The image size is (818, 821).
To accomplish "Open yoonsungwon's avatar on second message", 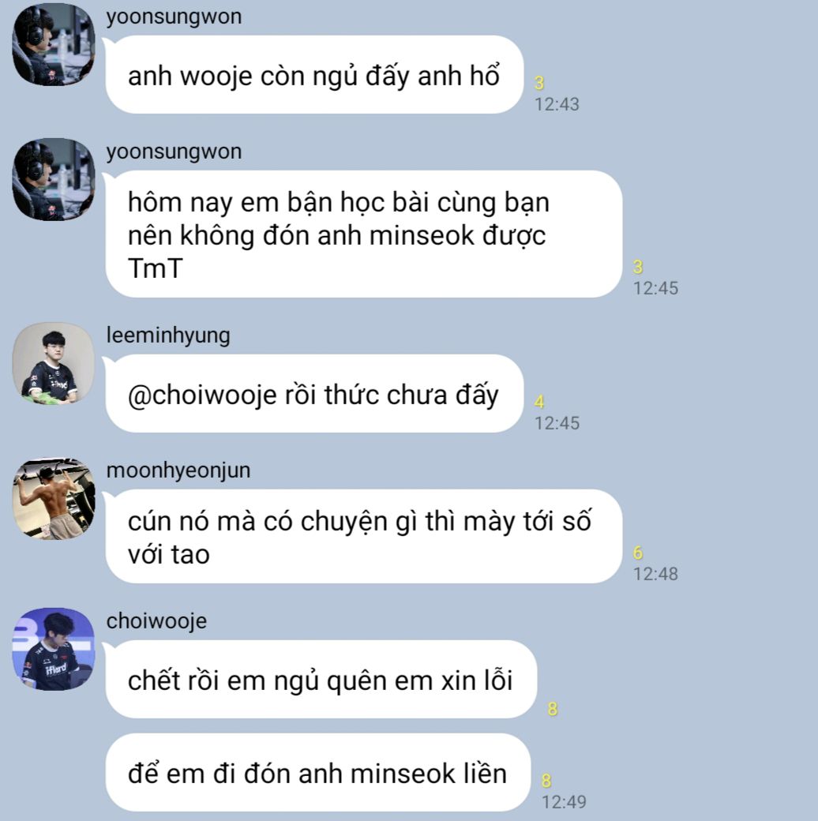I will pyautogui.click(x=54, y=179).
